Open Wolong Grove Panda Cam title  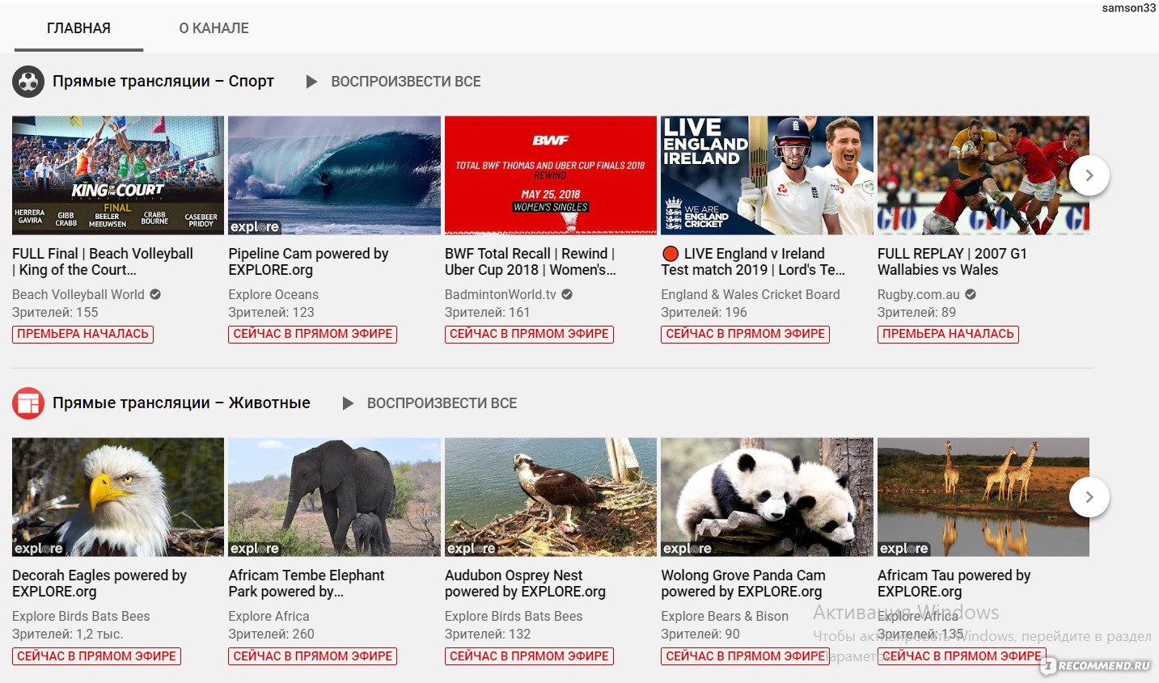pyautogui.click(x=743, y=584)
